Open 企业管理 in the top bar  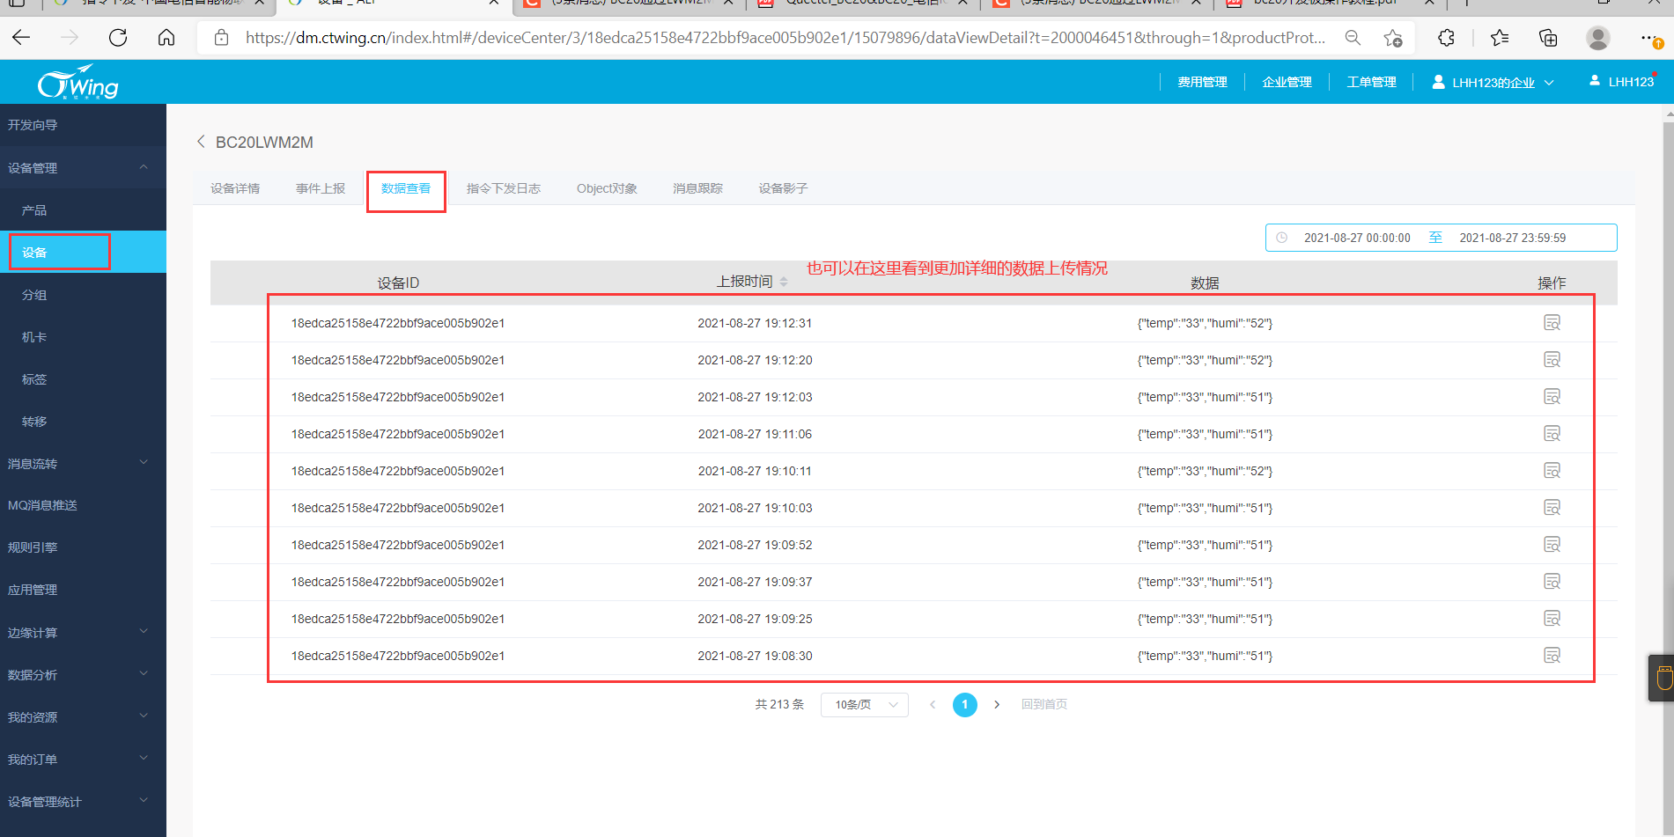point(1287,82)
